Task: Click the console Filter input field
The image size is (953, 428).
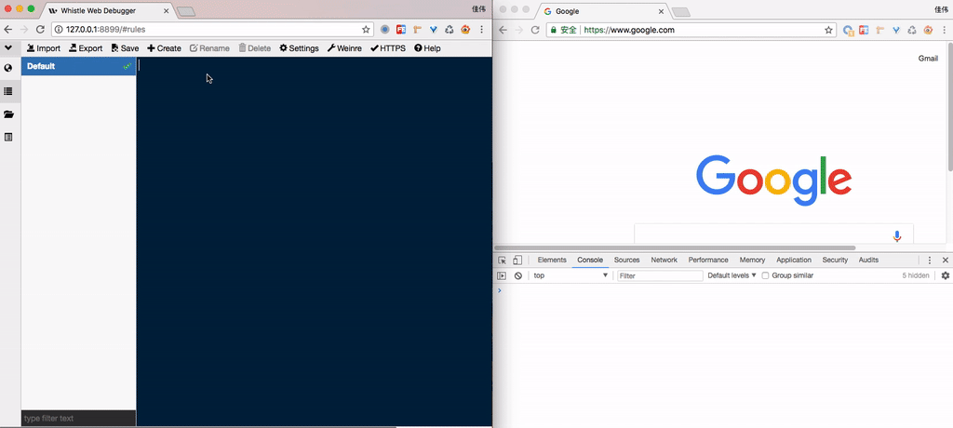Action: [x=660, y=276]
